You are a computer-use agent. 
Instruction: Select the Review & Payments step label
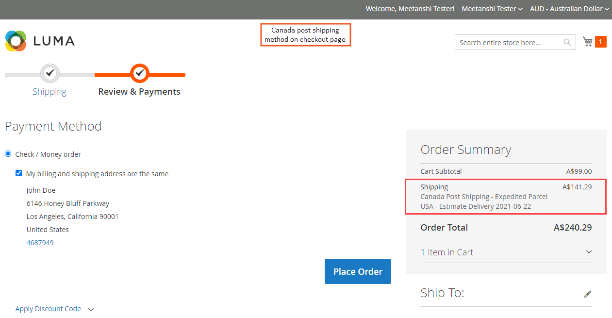point(139,92)
